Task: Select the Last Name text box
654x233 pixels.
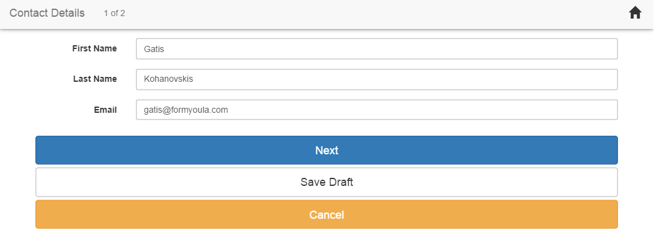Action: [x=377, y=79]
